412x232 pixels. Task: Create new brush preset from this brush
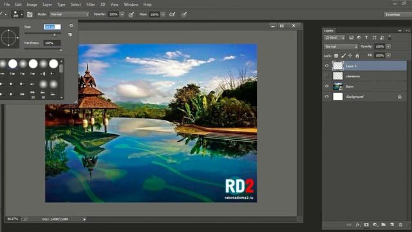[70, 34]
